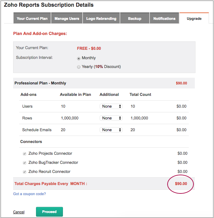Select the Yearly subscription interval
This screenshot has width=214, height=218.
(x=79, y=67)
